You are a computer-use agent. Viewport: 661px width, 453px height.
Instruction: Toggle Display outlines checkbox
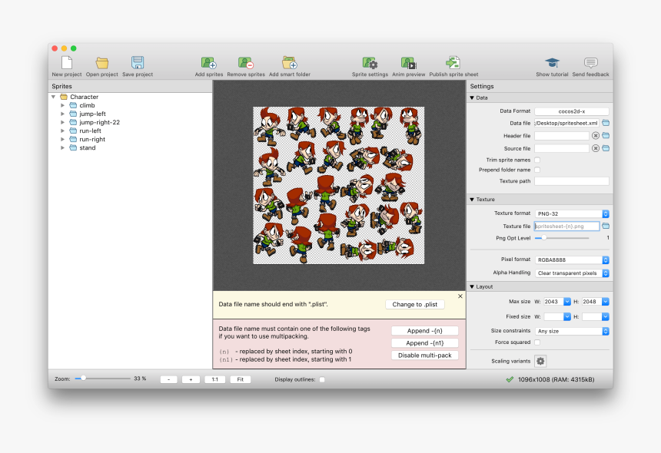(322, 379)
